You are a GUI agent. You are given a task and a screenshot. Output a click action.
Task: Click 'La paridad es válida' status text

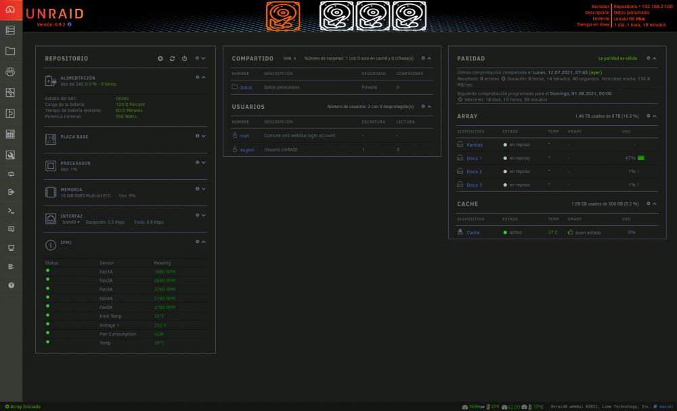click(617, 58)
